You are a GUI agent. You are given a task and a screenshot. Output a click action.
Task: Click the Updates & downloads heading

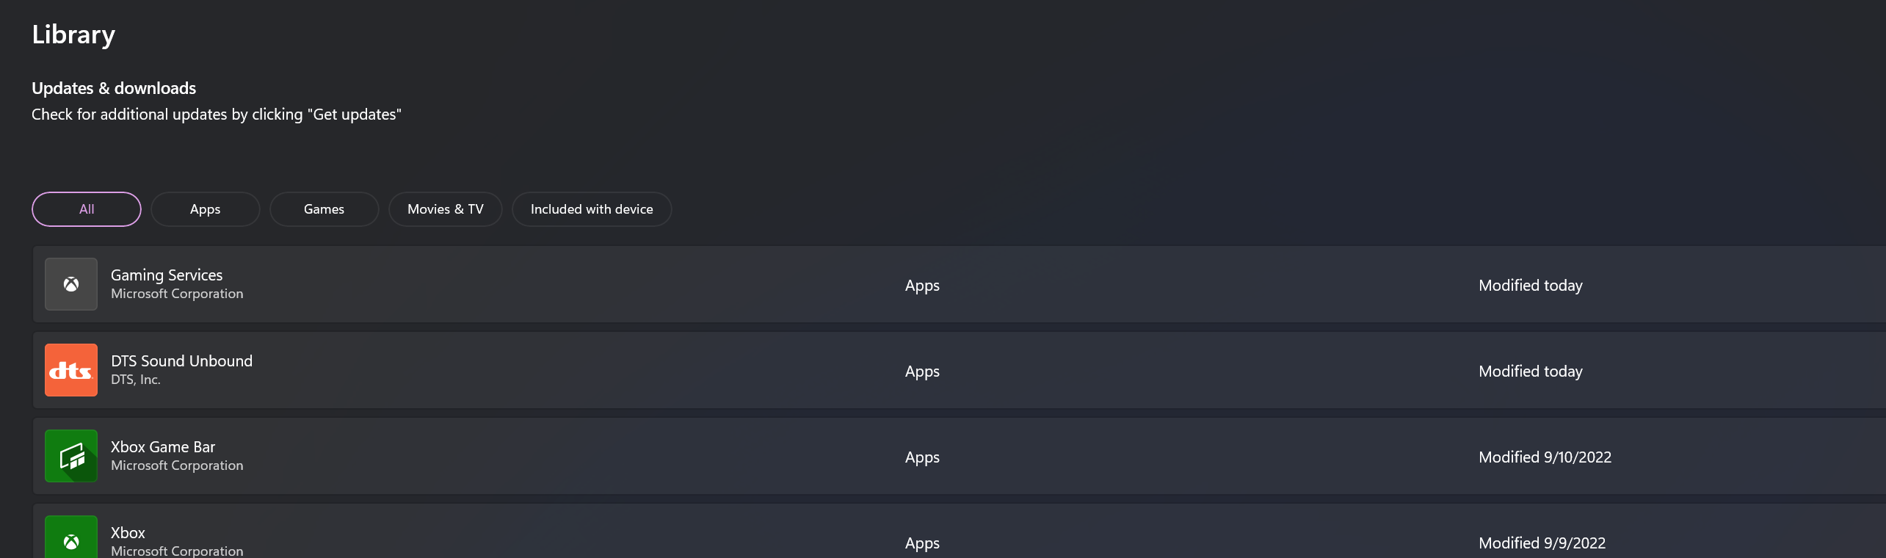(114, 88)
